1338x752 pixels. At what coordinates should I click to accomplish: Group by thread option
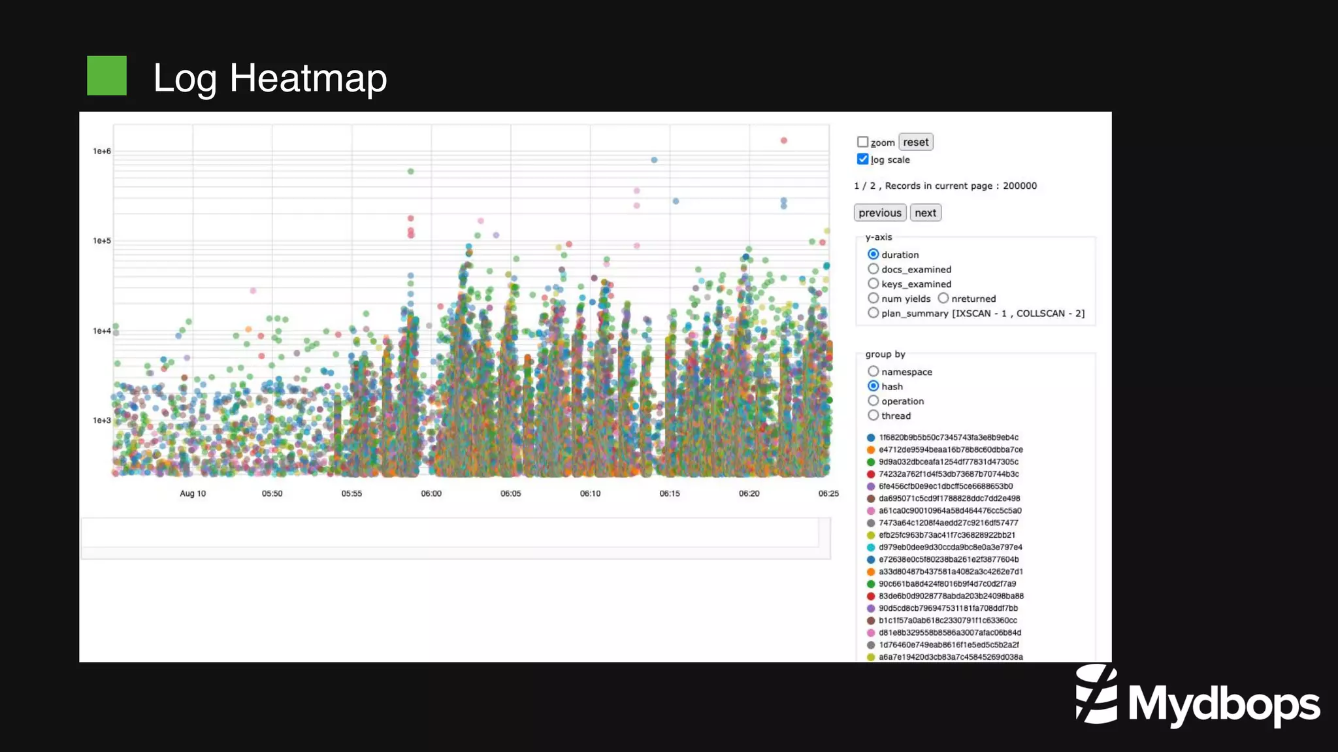[873, 416]
